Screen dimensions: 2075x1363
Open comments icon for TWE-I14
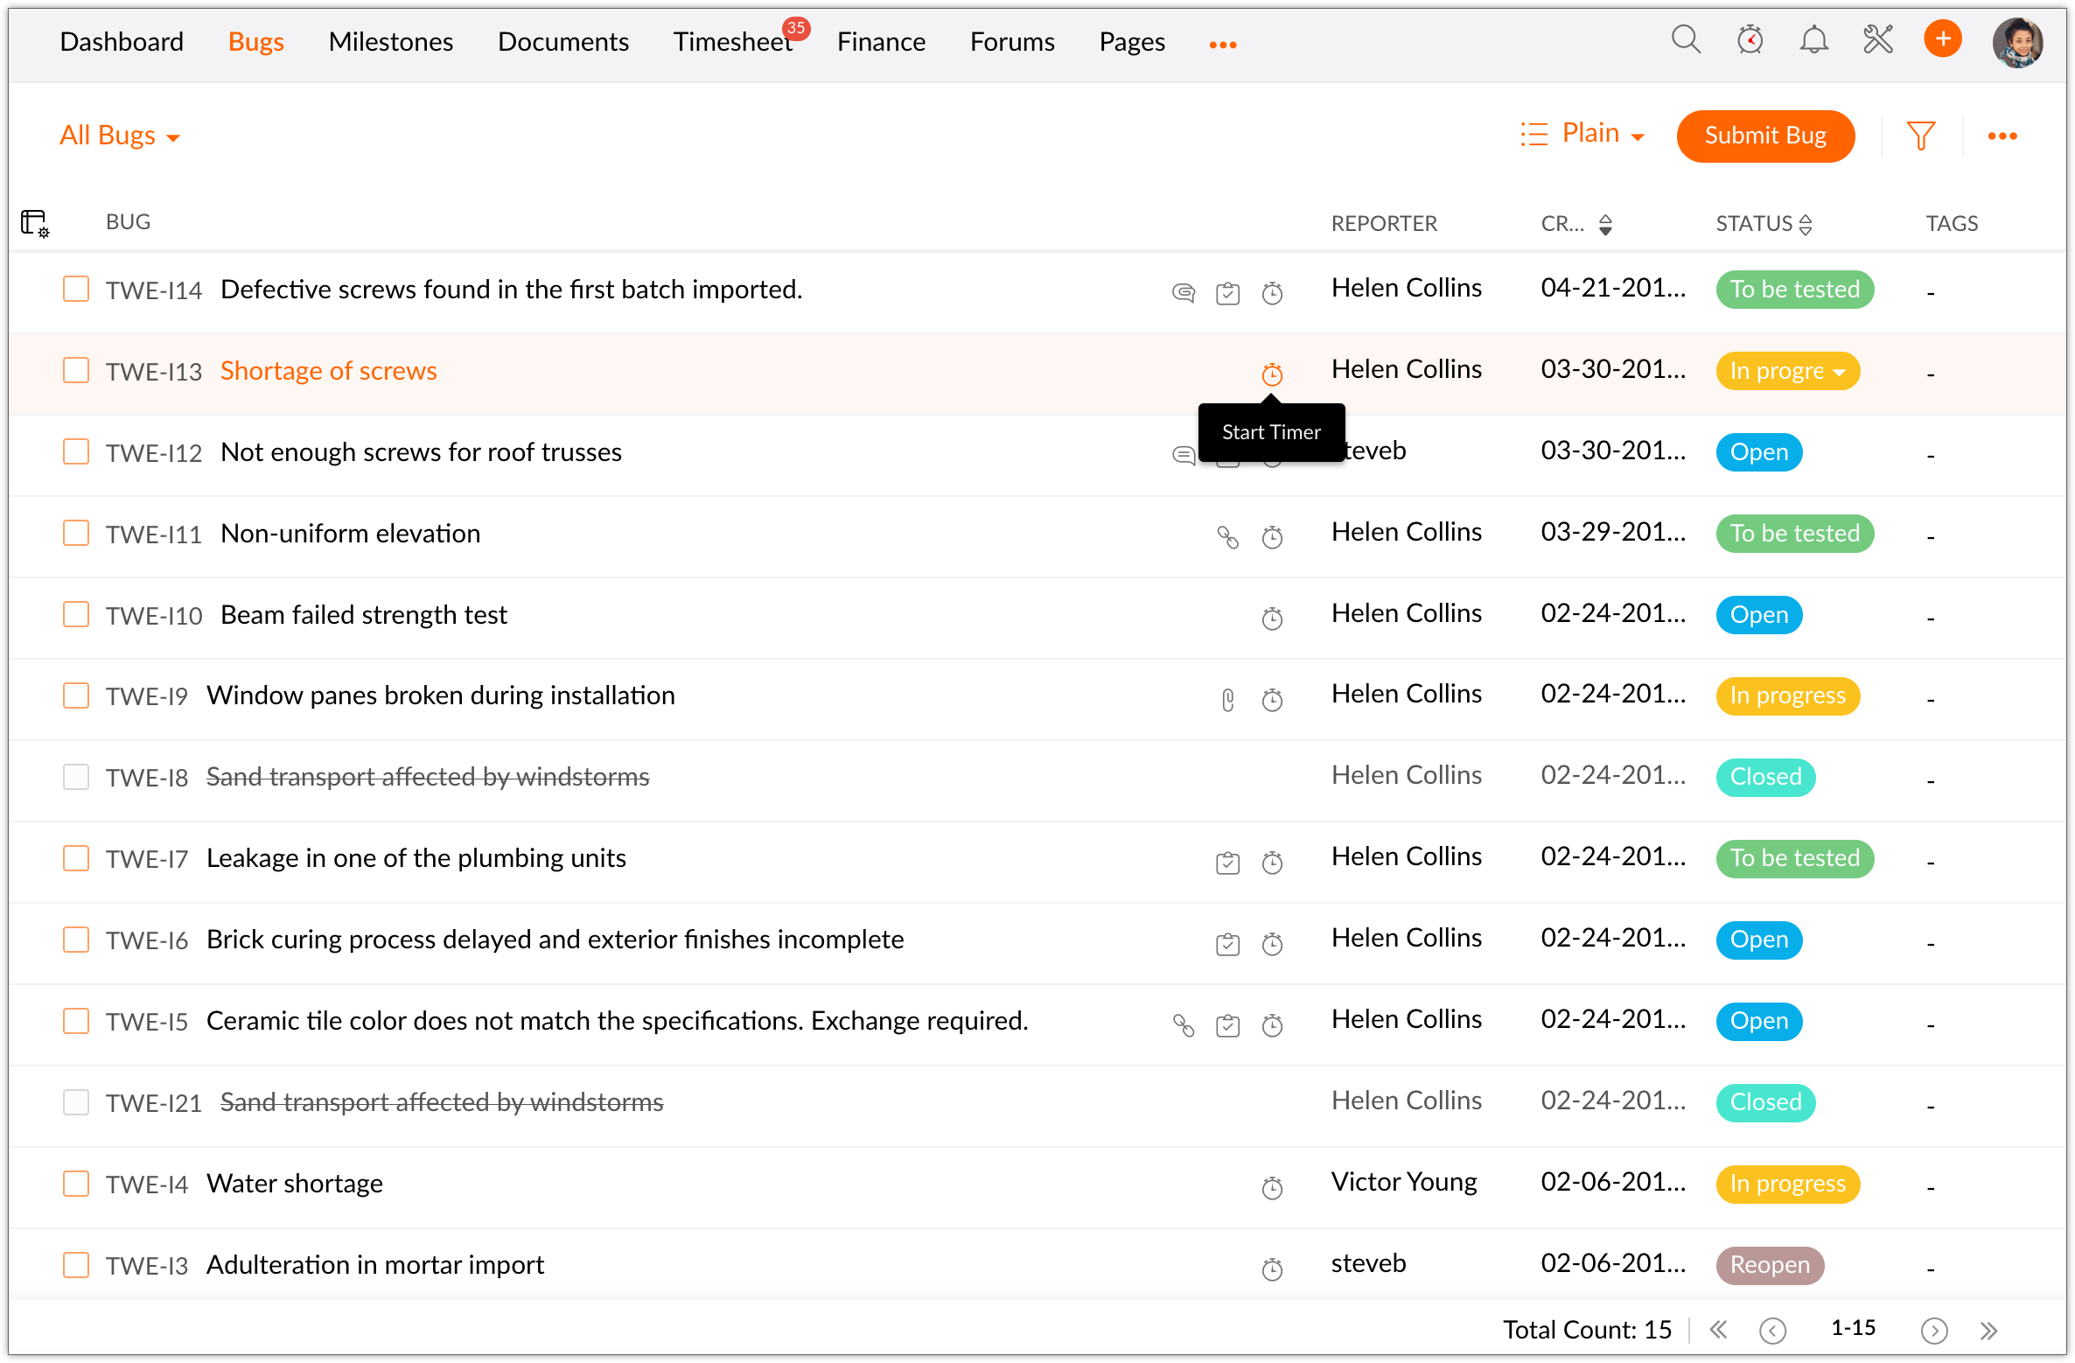point(1183,293)
